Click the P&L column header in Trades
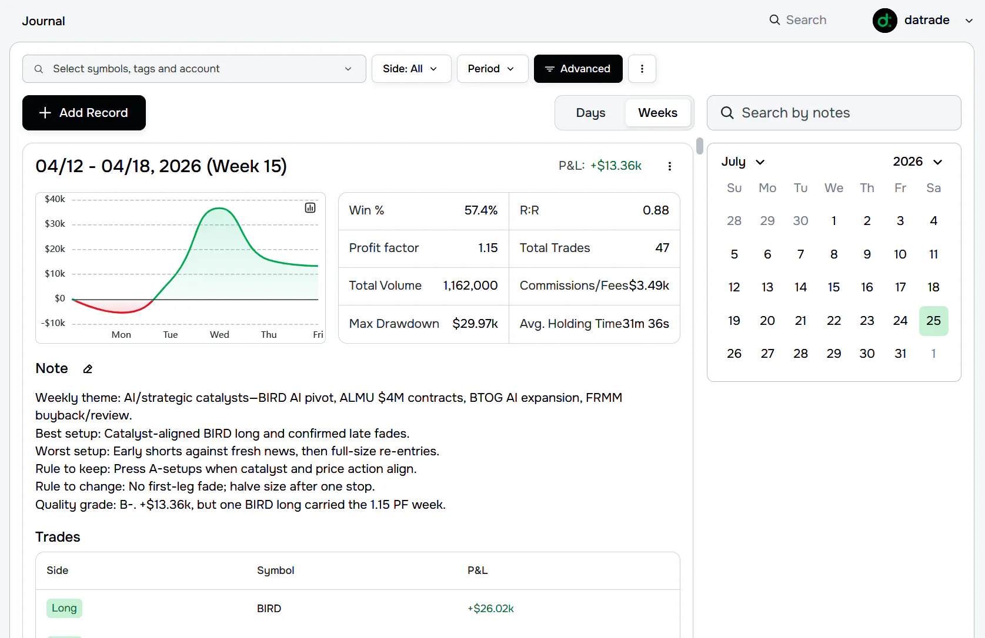Screen dimensions: 985x638 click(478, 570)
